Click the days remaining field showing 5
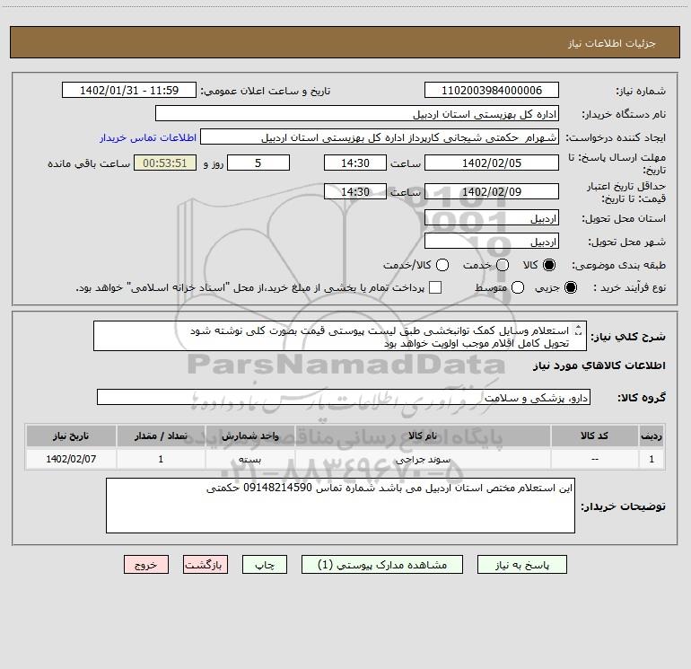 click(x=258, y=163)
